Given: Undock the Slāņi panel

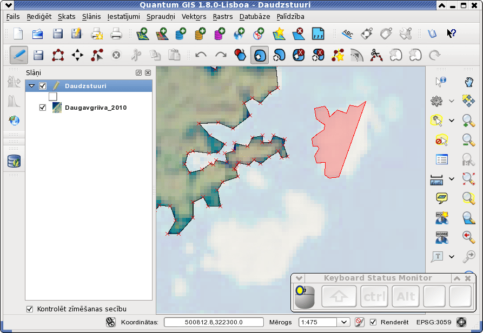Looking at the screenshot, I should click(x=138, y=73).
